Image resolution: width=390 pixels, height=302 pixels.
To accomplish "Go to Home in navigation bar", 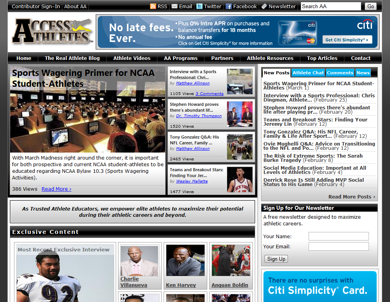I will tap(24, 58).
